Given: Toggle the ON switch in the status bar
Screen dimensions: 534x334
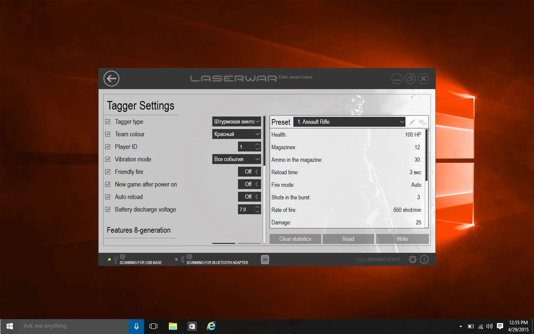Looking at the screenshot, I should coord(265,259).
